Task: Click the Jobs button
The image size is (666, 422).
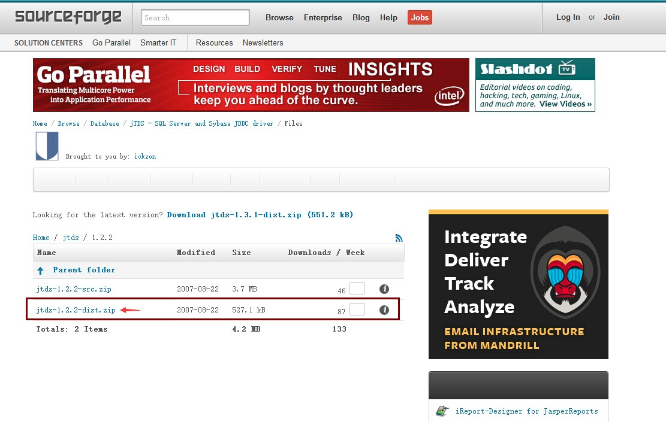Action: point(420,17)
